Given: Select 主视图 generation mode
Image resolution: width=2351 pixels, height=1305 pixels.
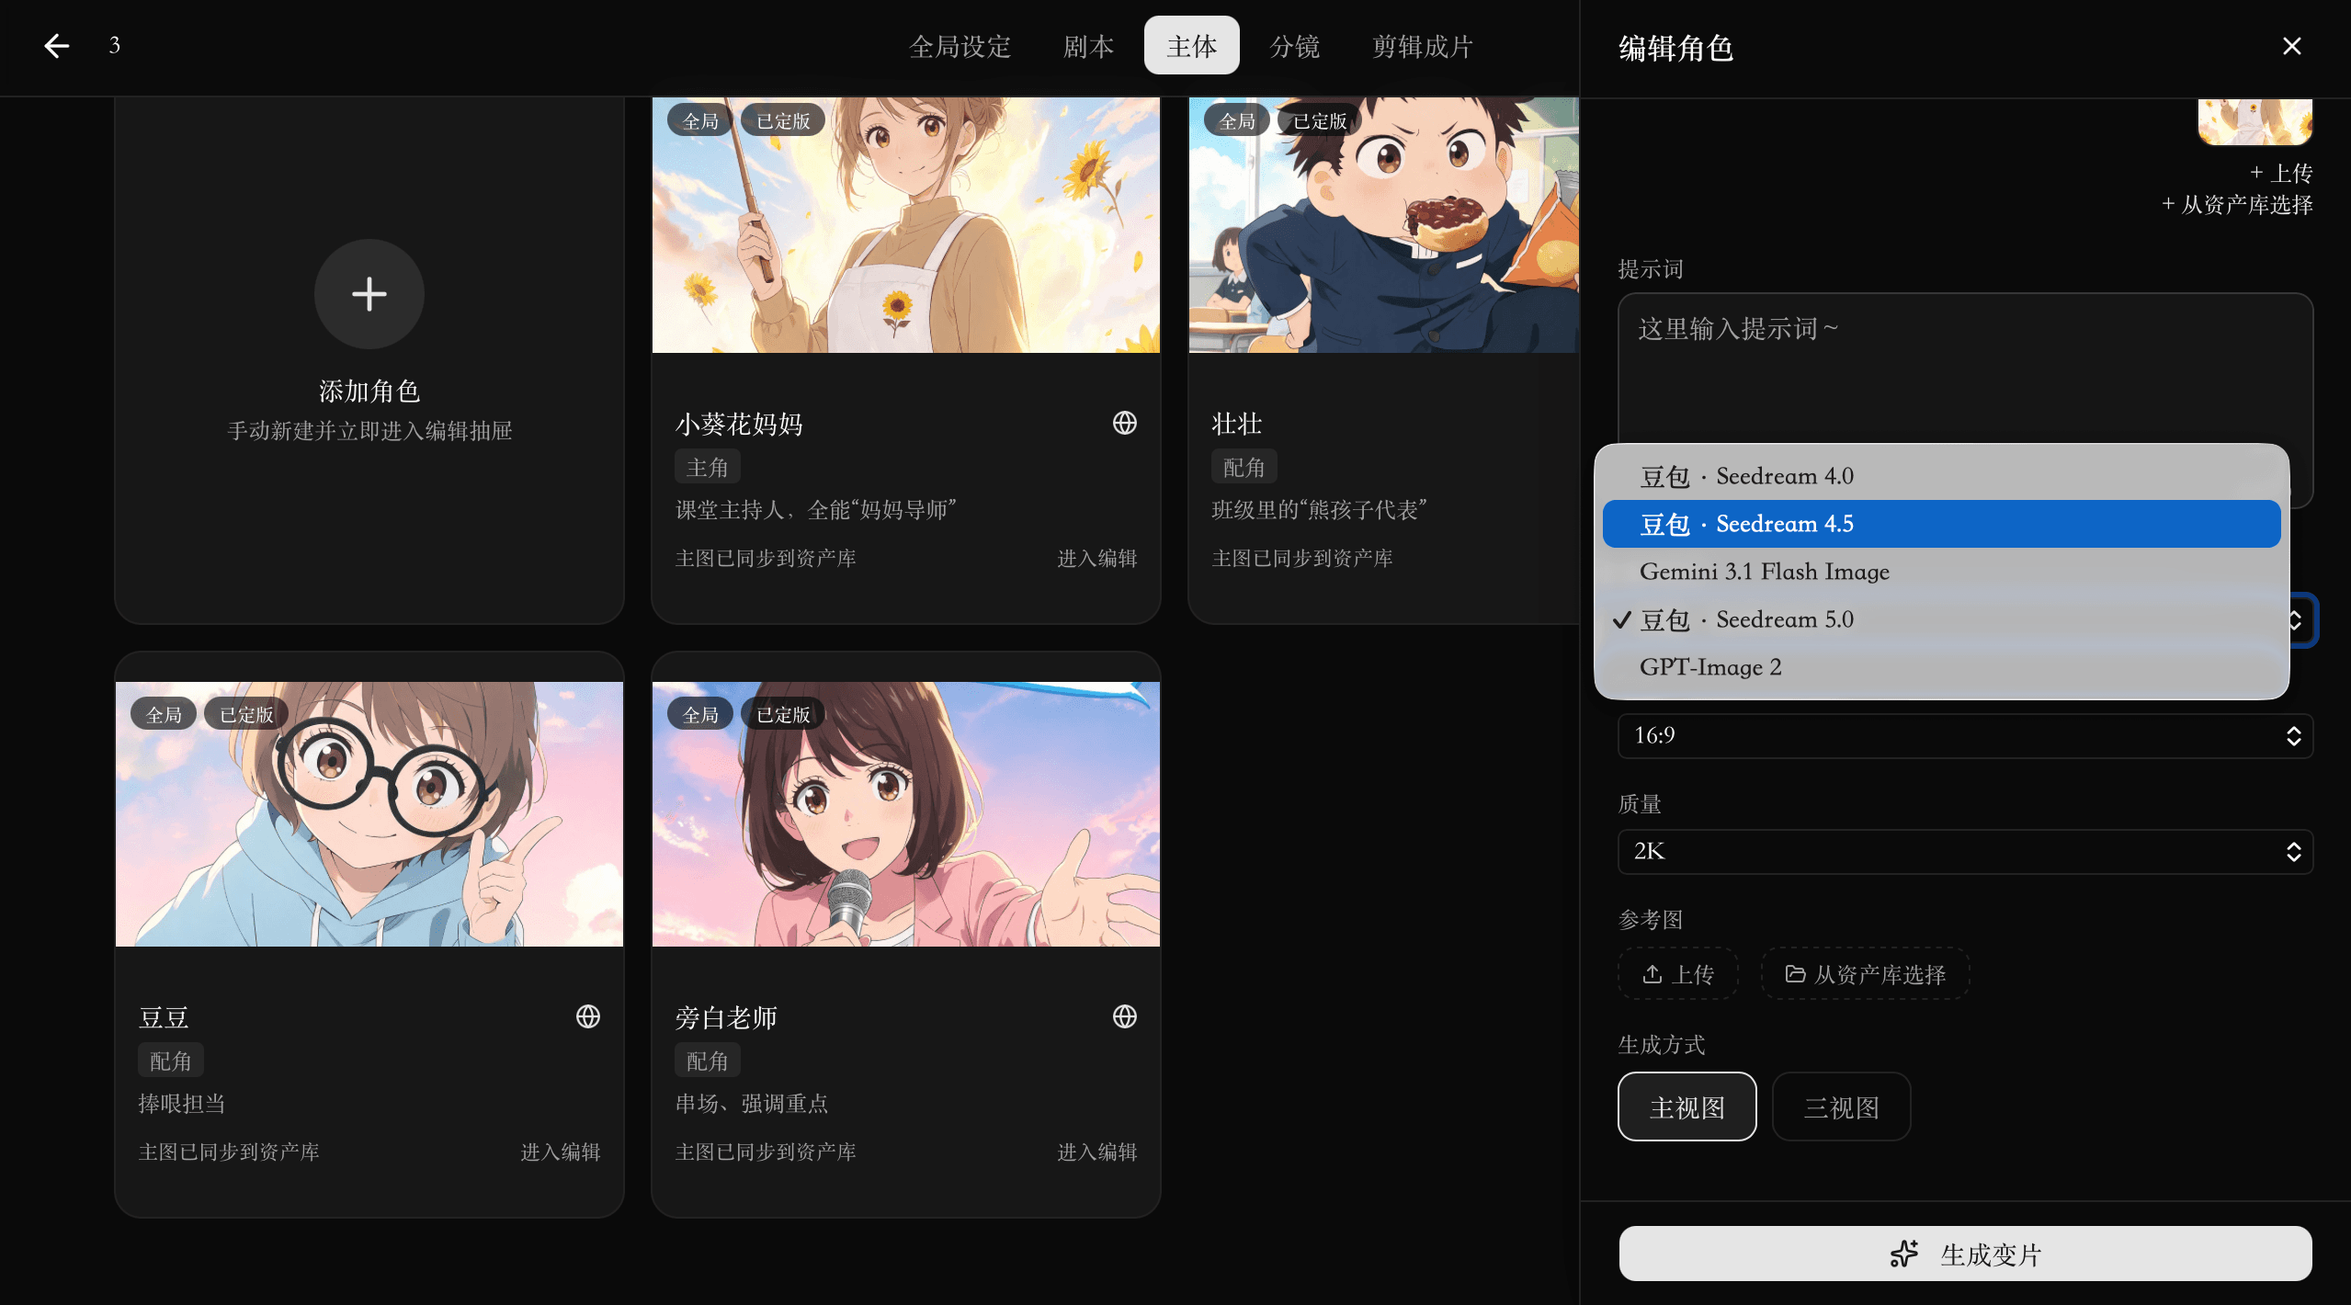Looking at the screenshot, I should (1687, 1106).
